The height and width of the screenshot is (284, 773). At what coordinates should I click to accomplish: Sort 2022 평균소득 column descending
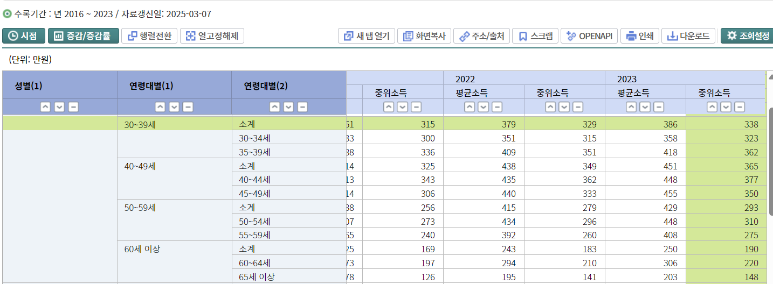pos(484,106)
